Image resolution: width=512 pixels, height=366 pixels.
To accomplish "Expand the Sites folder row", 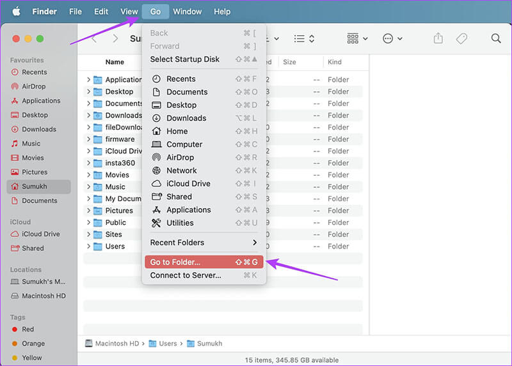I will click(x=88, y=234).
